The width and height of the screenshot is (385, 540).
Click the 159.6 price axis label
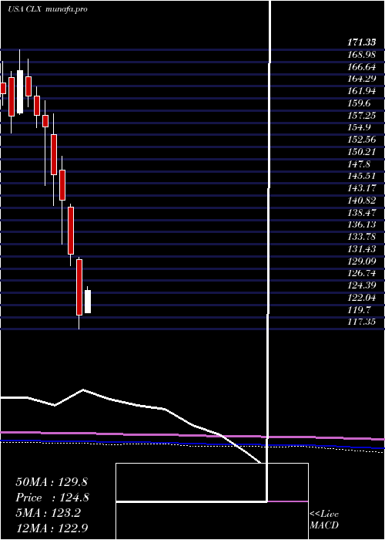click(359, 103)
